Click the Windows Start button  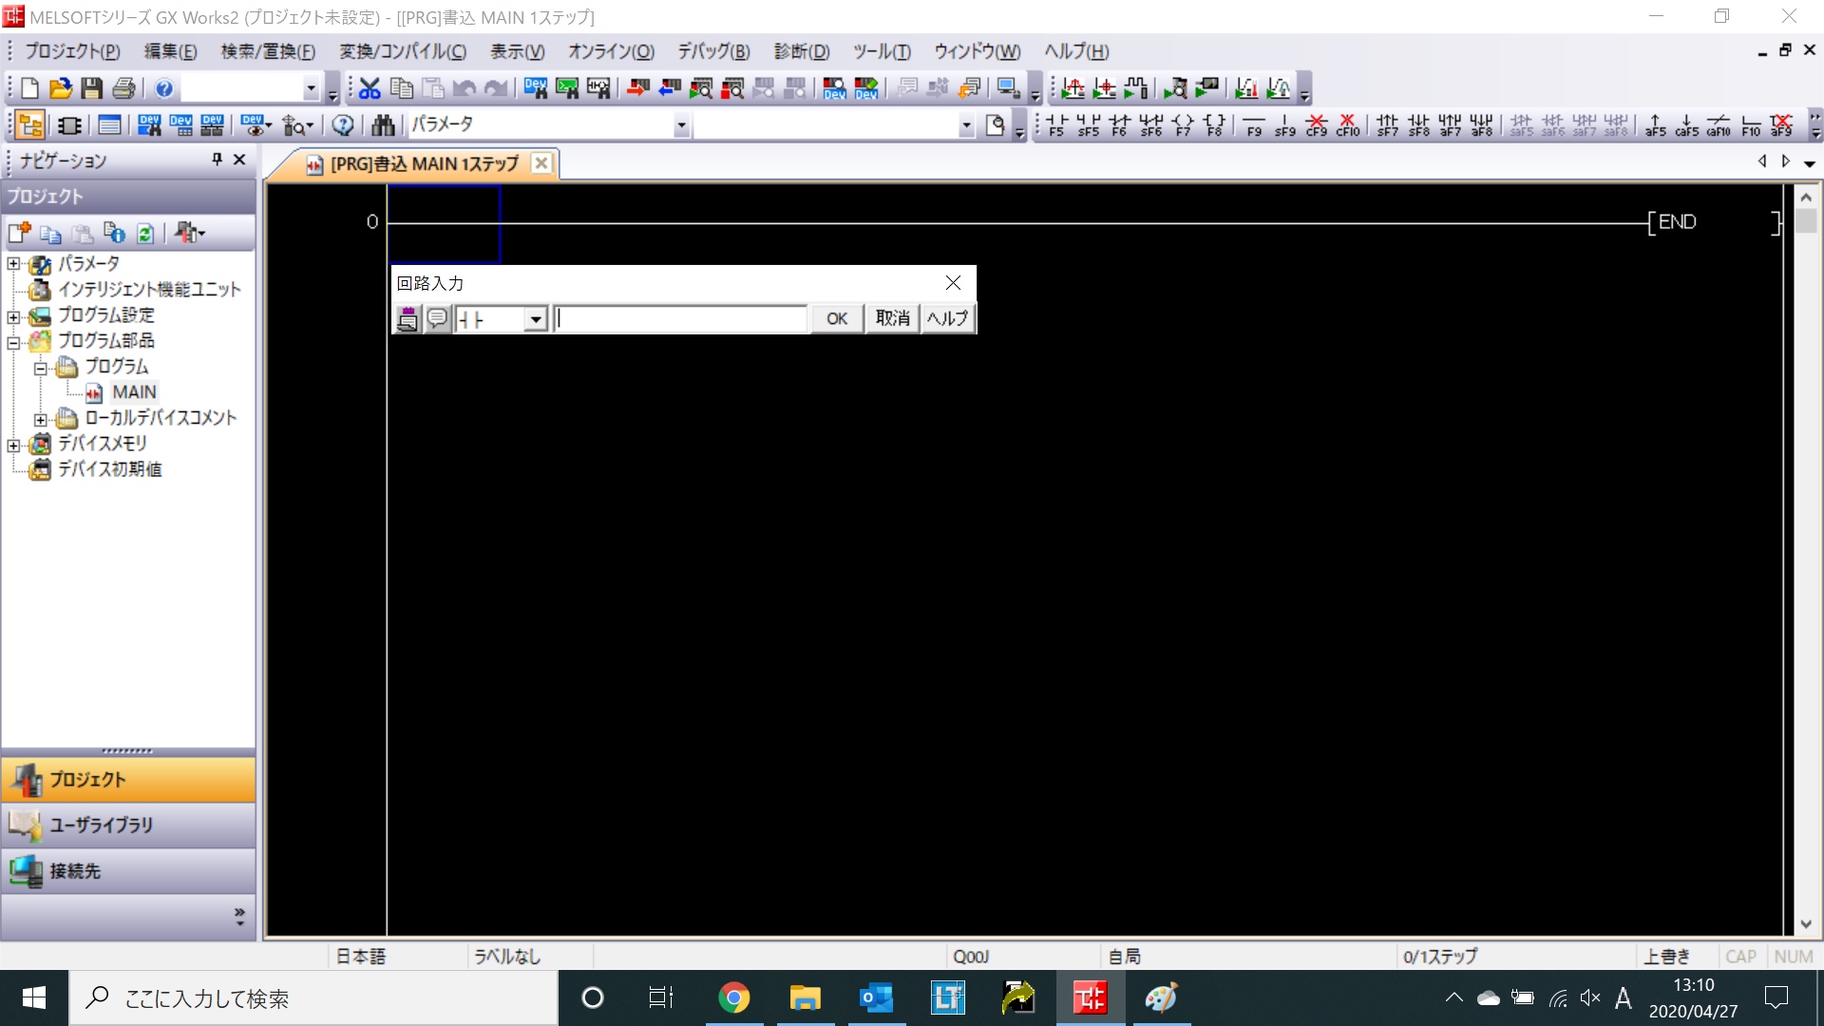(x=34, y=997)
